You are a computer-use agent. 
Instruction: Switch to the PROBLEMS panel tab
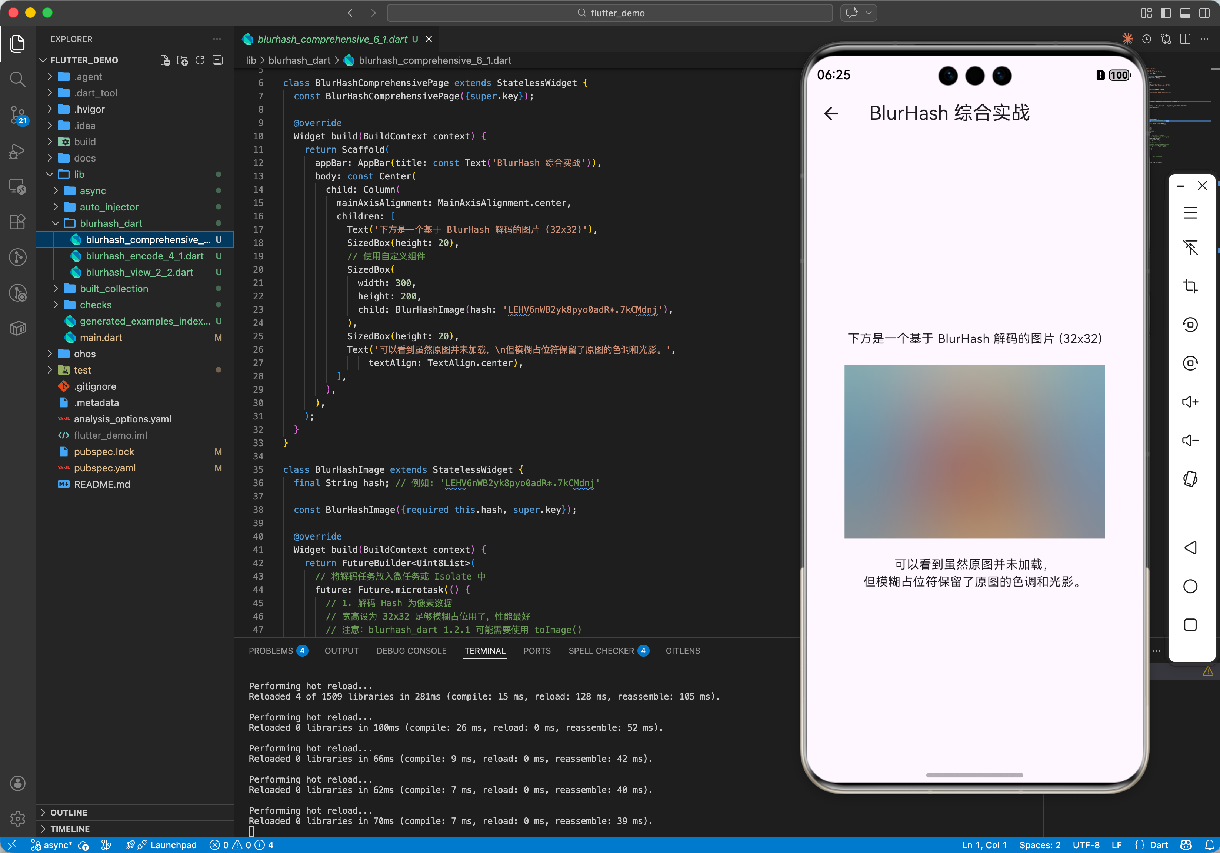click(x=270, y=651)
